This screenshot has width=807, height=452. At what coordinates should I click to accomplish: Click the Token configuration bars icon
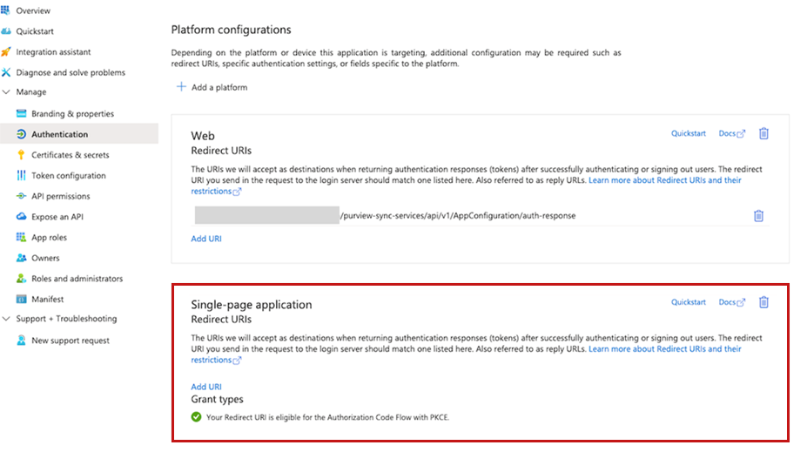point(21,176)
